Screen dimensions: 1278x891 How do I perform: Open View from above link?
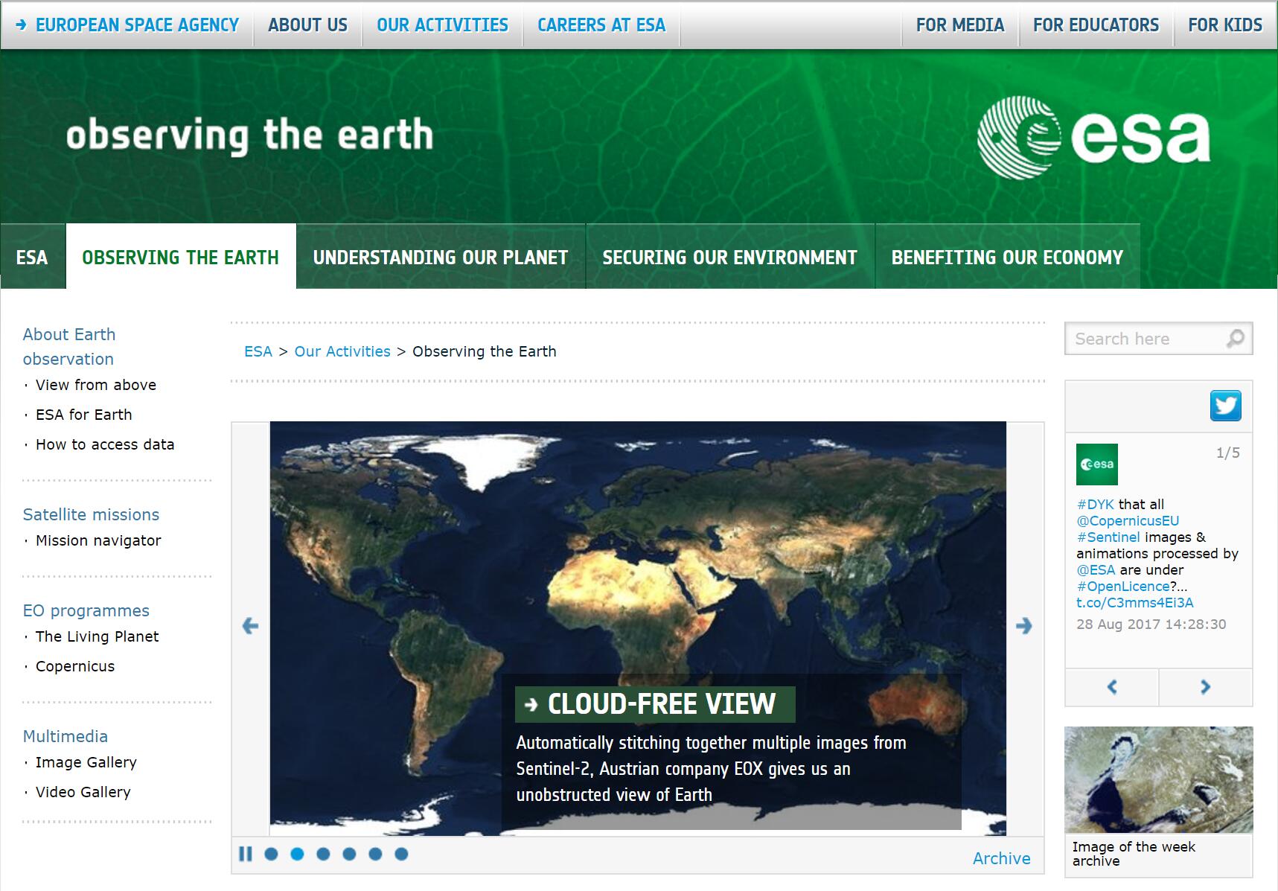tap(96, 385)
